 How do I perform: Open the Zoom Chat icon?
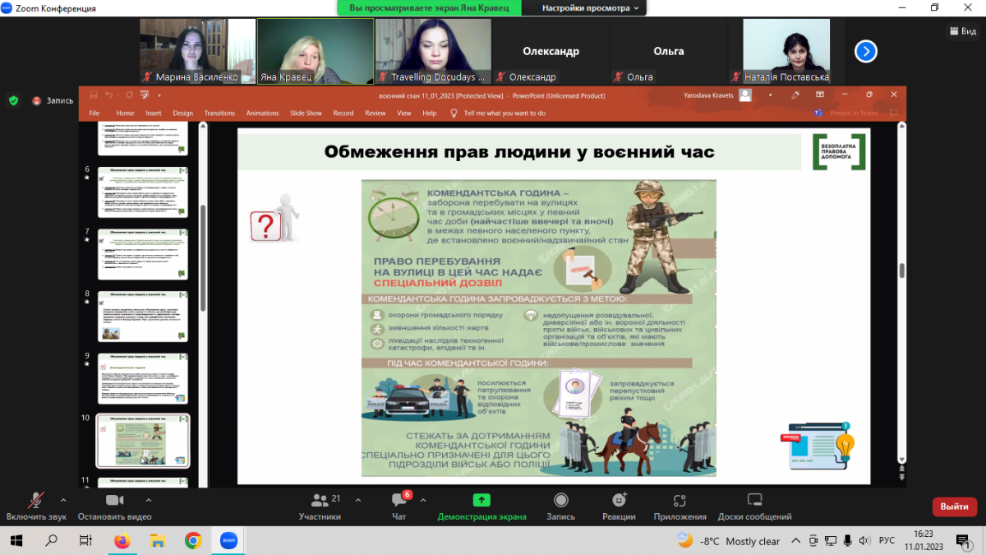[399, 501]
